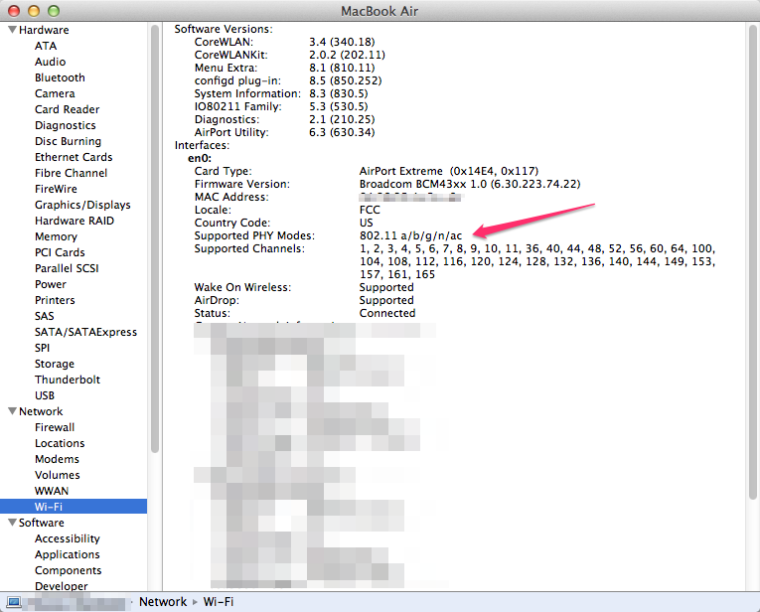The image size is (760, 612).
Task: Click the Supported Channels label
Action: point(249,248)
